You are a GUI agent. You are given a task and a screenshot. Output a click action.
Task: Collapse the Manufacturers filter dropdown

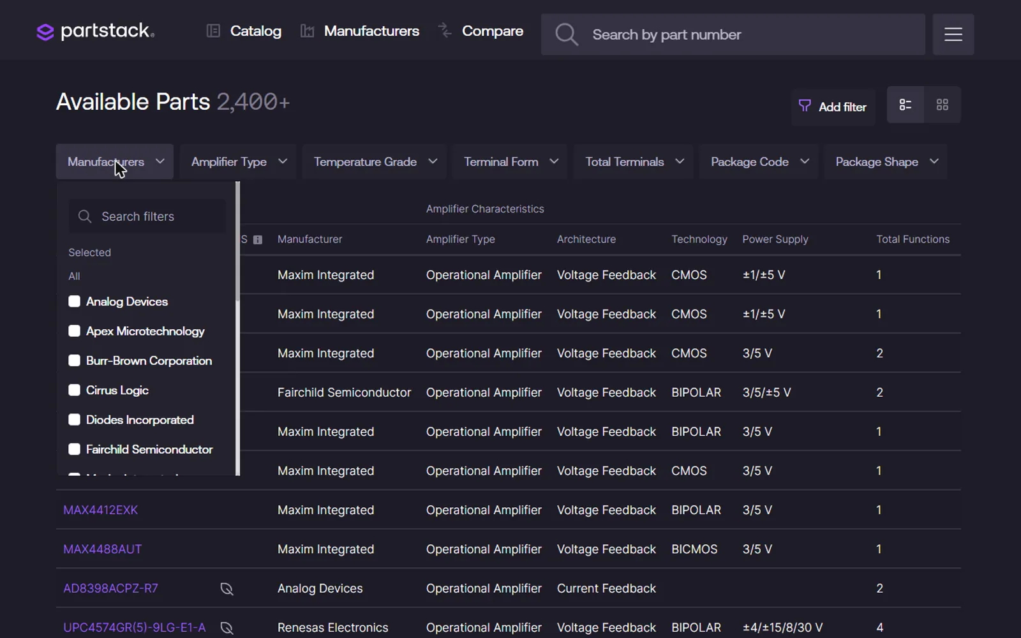[115, 161]
